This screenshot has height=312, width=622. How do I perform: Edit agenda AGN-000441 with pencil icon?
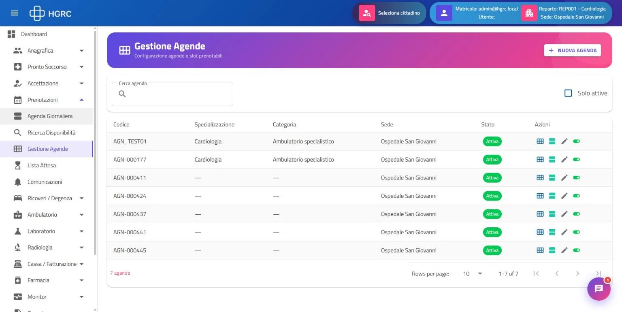pyautogui.click(x=564, y=232)
